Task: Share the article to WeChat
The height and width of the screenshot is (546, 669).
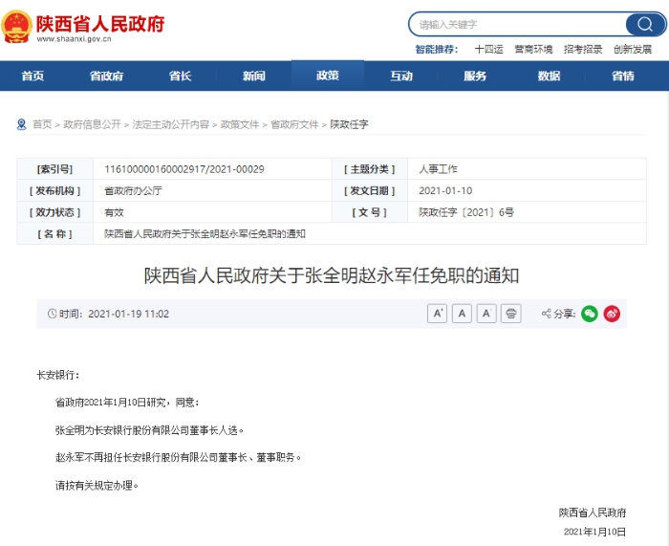Action: [590, 314]
